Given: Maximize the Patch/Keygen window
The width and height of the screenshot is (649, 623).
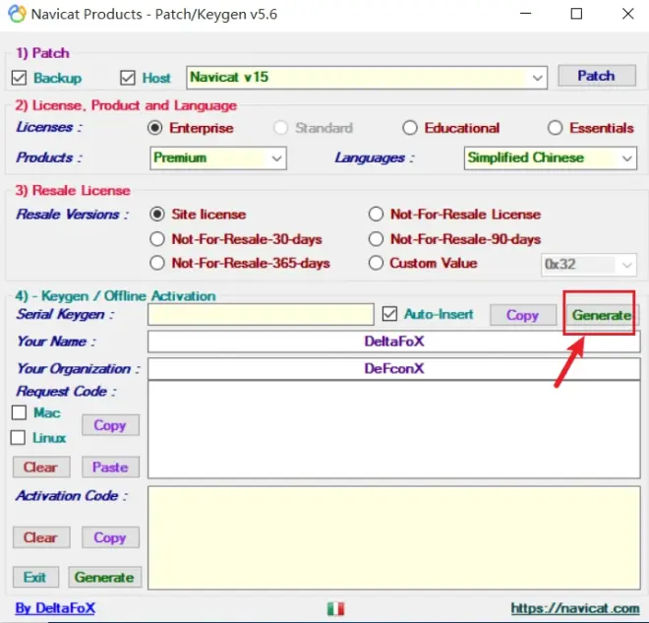Looking at the screenshot, I should click(576, 14).
